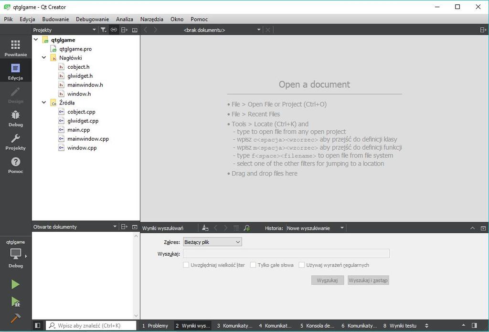Open the Narzędzia menu

[151, 19]
